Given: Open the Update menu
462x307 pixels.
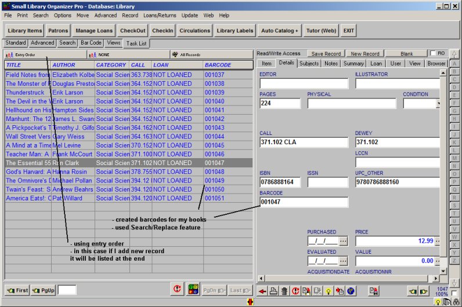Looking at the screenshot, I should [x=190, y=15].
